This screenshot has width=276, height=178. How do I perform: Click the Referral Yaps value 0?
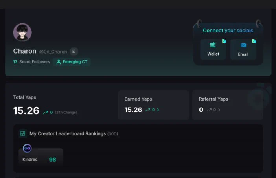pyautogui.click(x=201, y=110)
